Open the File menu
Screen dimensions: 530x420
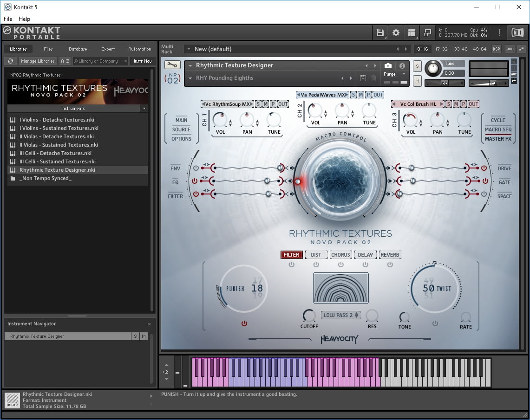coord(8,19)
